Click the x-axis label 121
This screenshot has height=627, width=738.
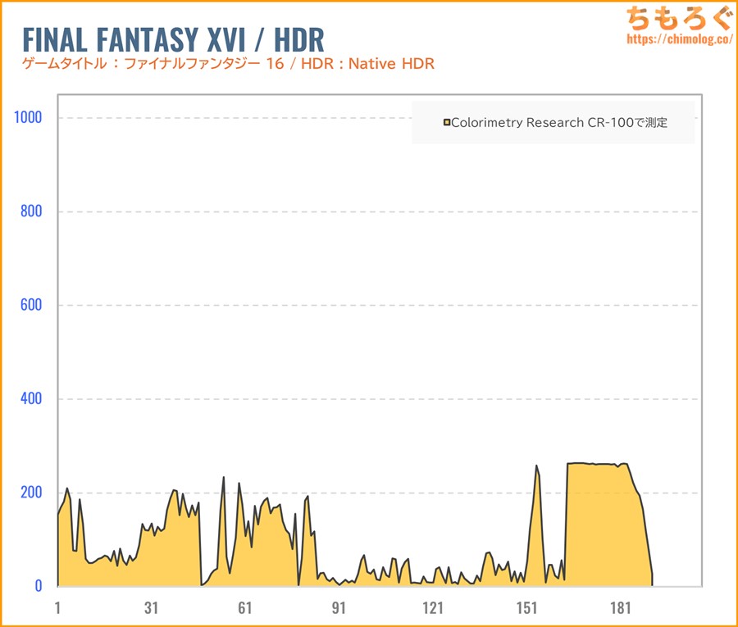coord(432,608)
